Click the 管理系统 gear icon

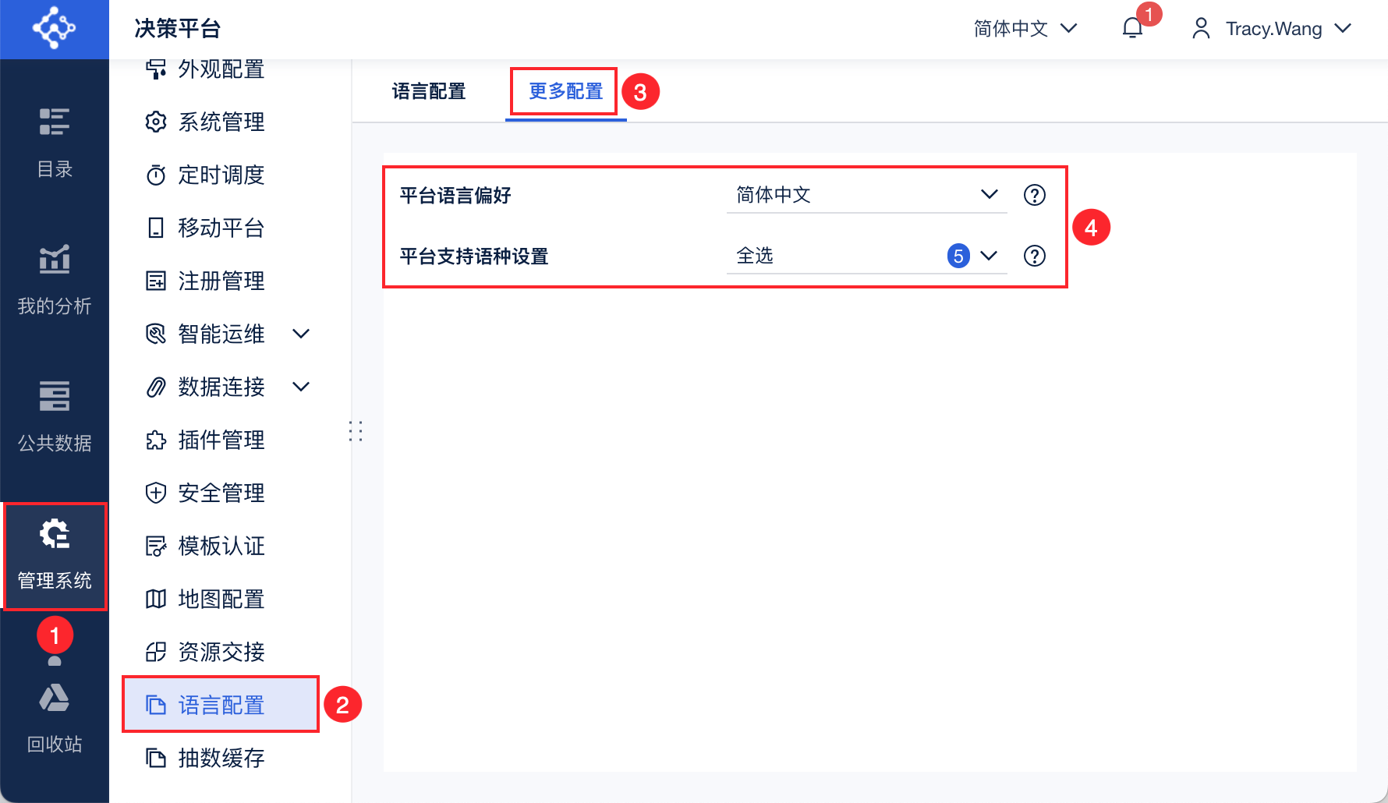[x=55, y=535]
